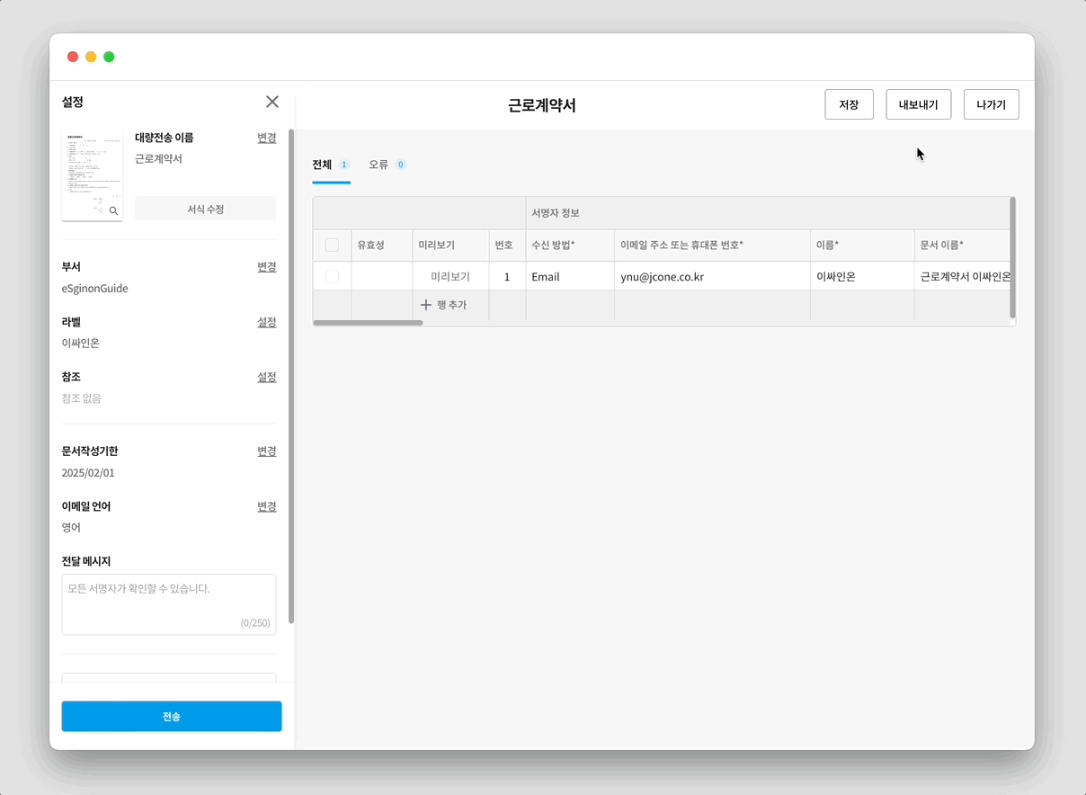
Task: Click the 영어 email language value
Action: point(71,528)
